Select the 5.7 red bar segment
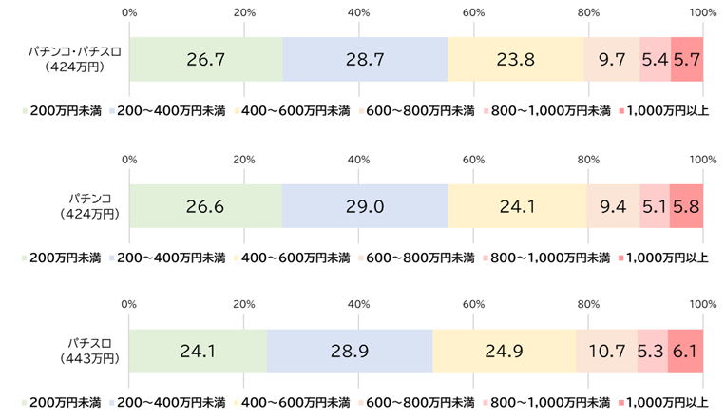The image size is (725, 420). pyautogui.click(x=686, y=59)
